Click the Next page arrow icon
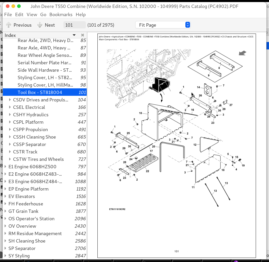The width and height of the screenshot is (269, 262). pos(40,25)
